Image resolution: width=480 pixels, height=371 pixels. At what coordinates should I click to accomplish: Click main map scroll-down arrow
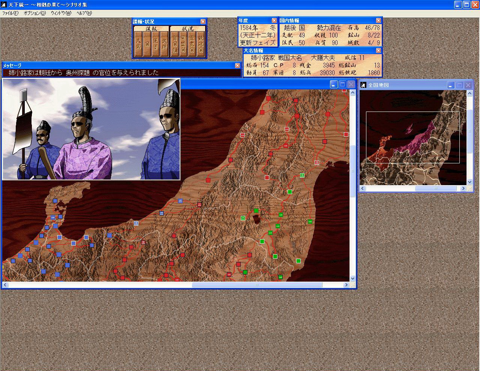point(352,278)
